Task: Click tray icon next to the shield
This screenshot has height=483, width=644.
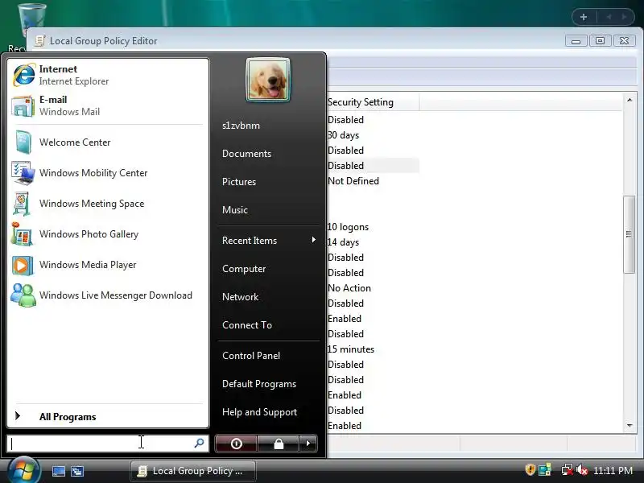Action: [x=545, y=469]
